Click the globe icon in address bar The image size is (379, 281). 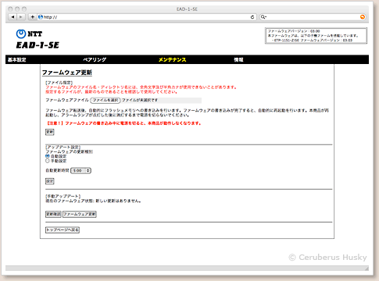pos(41,17)
